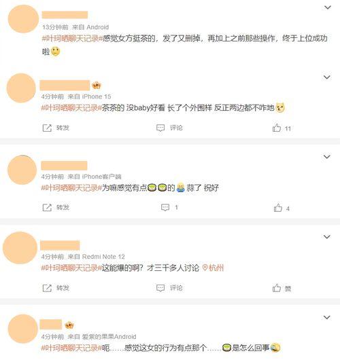
Task: Like the Hangzhou-tagged post
Action: point(282,288)
